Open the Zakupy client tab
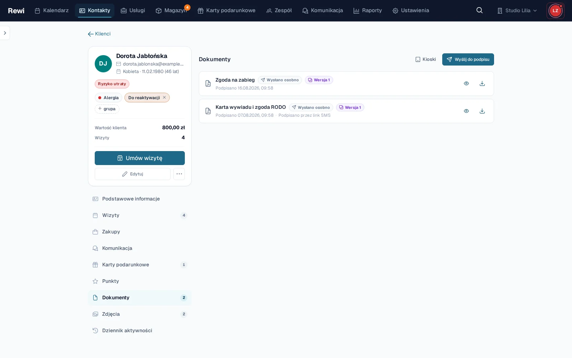The width and height of the screenshot is (572, 358). click(x=140, y=232)
